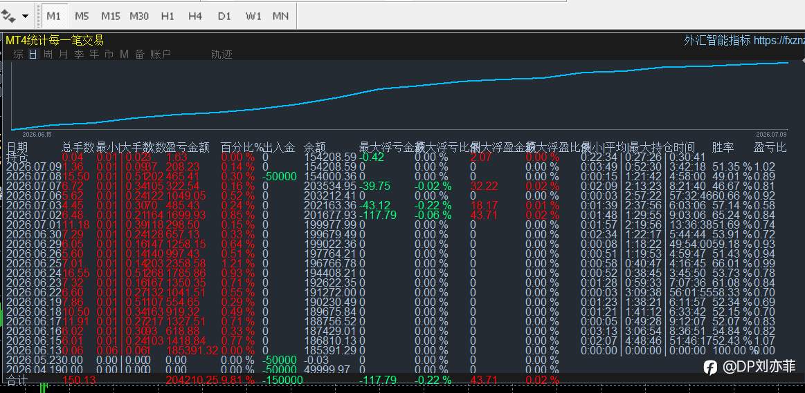Image resolution: width=805 pixels, height=393 pixels.
Task: Open the 轨迹 trajectory view
Action: pos(221,55)
